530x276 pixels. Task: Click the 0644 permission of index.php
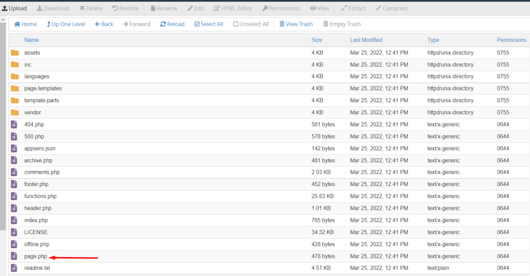(503, 220)
